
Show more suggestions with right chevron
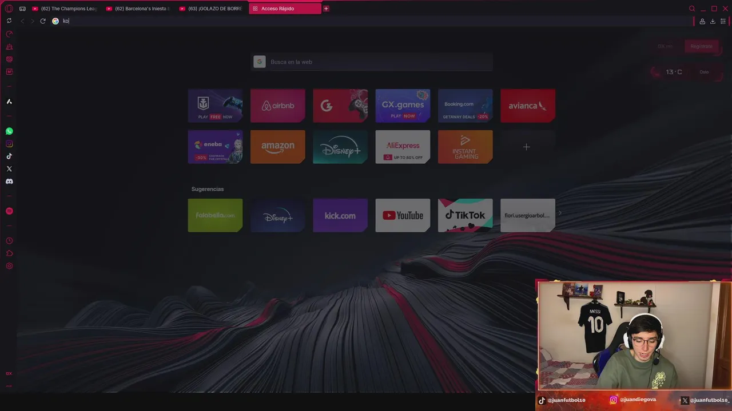click(x=560, y=213)
